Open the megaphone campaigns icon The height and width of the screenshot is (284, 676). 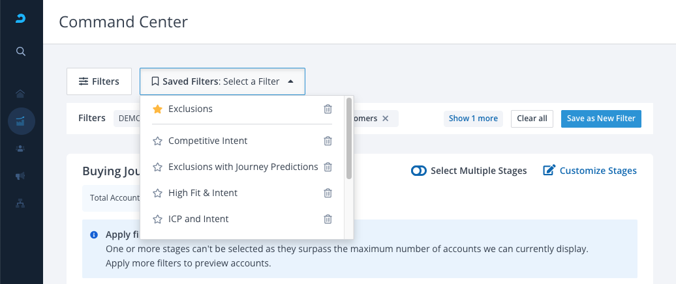(x=21, y=176)
